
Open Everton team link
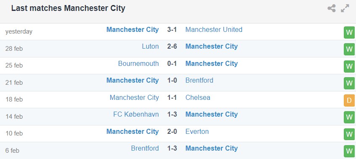point(197,131)
